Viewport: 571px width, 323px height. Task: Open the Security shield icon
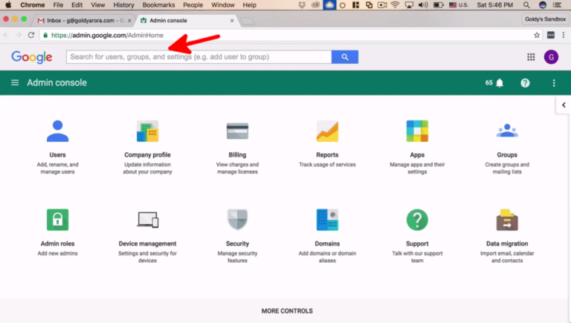[x=237, y=219]
